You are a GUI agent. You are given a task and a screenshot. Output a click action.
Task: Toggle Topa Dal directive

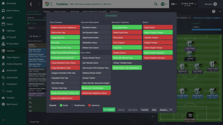coord(127,48)
